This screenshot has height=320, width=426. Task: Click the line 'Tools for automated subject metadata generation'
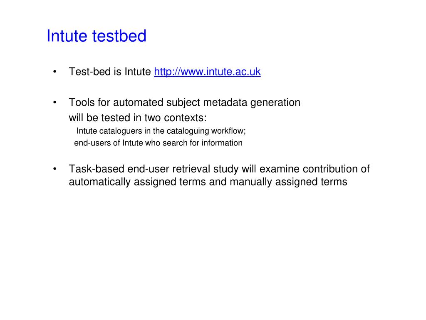pos(184,102)
